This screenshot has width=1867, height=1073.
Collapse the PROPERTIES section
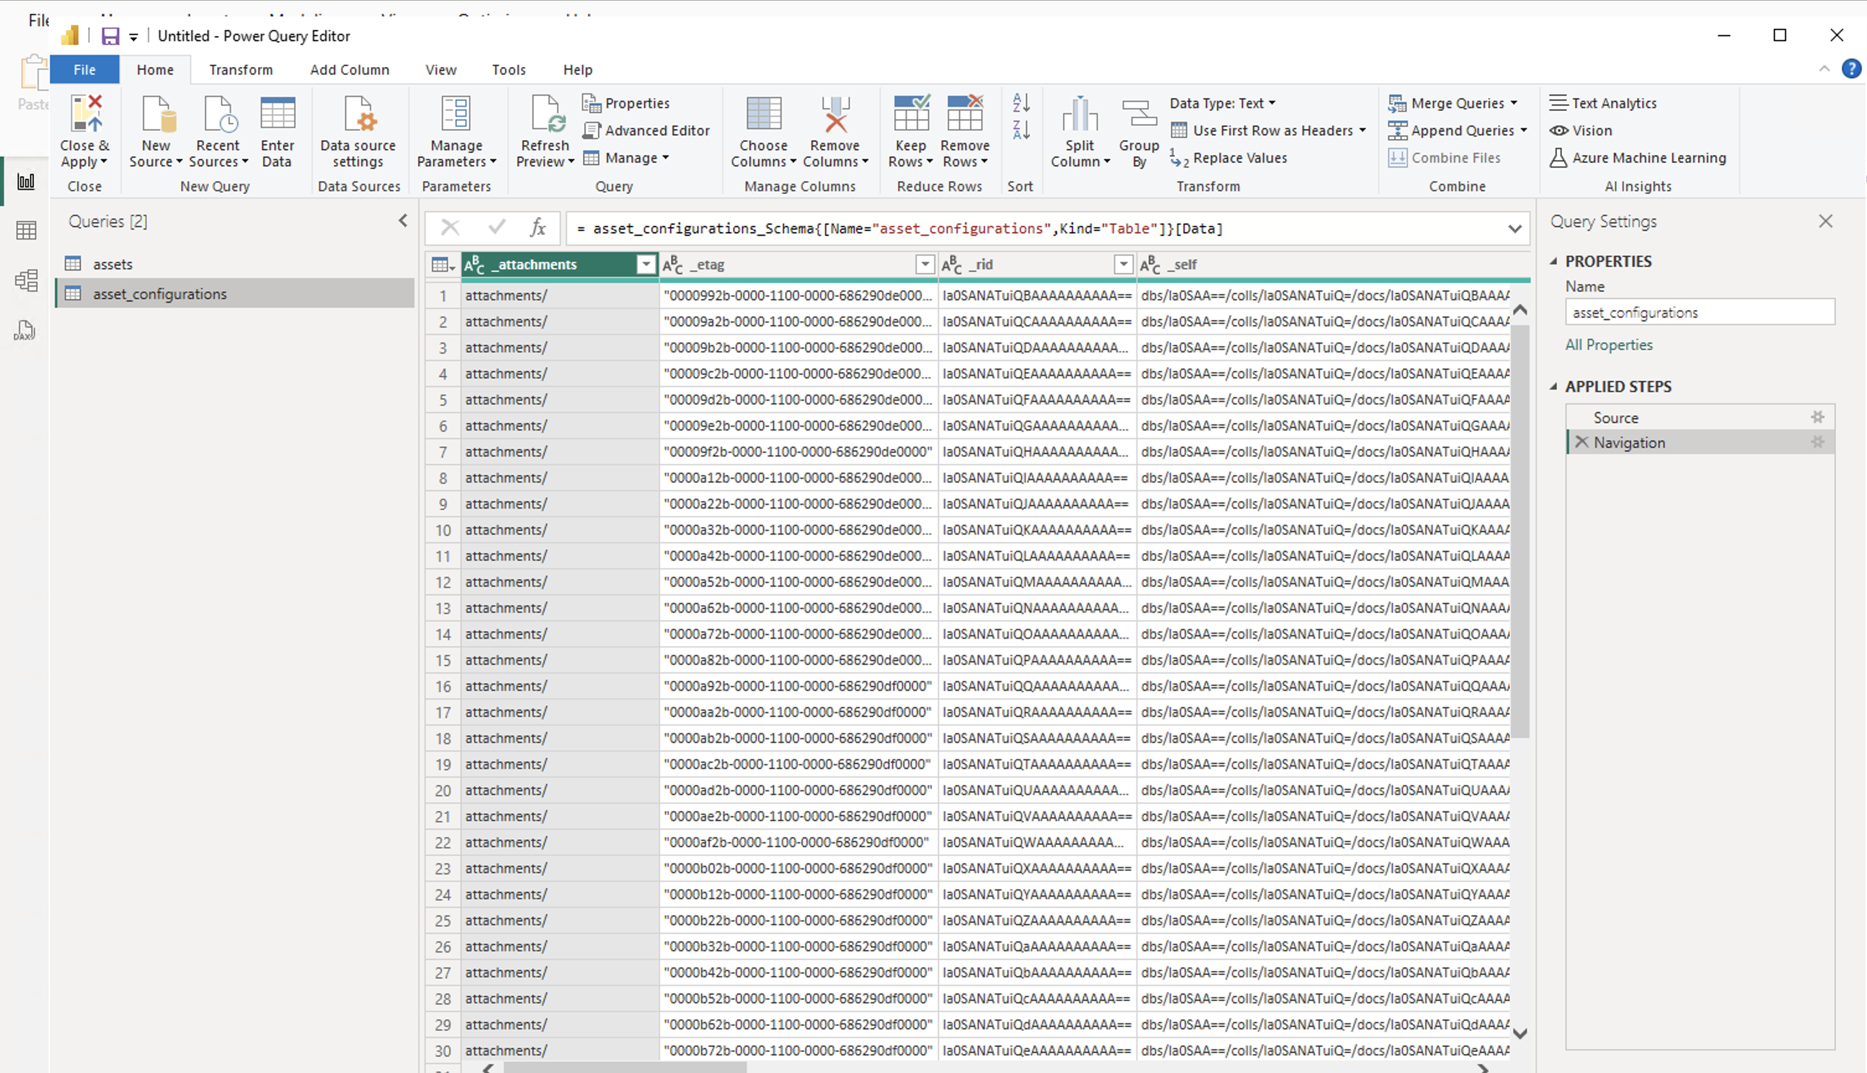pyautogui.click(x=1553, y=262)
